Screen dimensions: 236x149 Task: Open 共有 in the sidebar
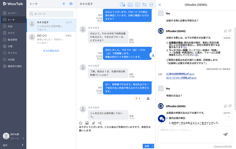coord(13,26)
